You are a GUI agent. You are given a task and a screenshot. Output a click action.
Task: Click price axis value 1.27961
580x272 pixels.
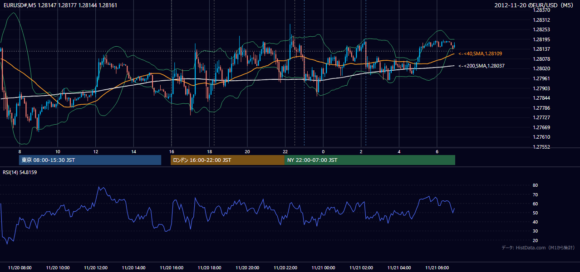pos(541,78)
